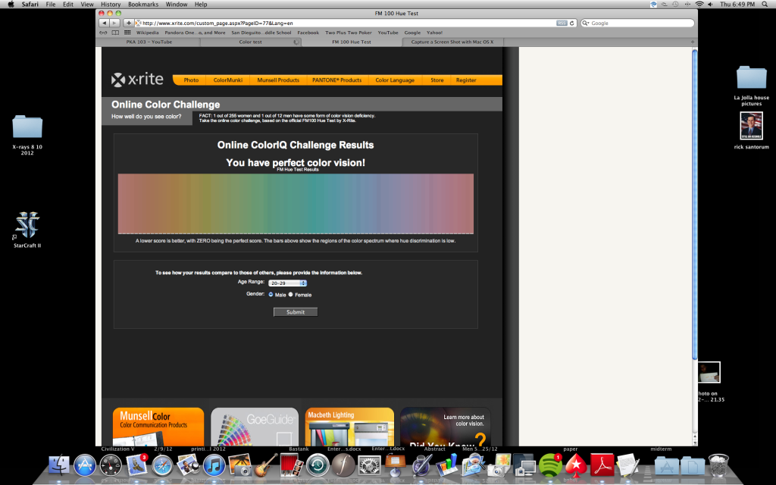This screenshot has height=485, width=776.
Task: Open the Trash in the dock
Action: (x=718, y=466)
